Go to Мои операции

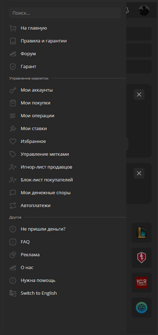coord(37,116)
